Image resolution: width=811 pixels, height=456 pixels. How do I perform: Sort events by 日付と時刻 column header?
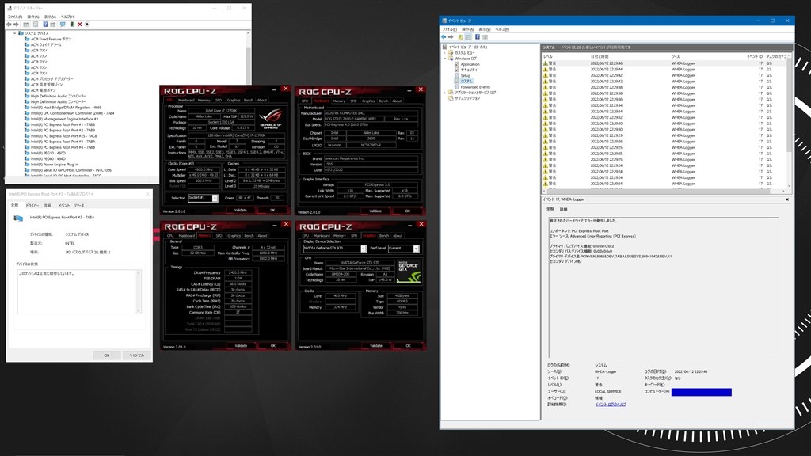point(600,56)
